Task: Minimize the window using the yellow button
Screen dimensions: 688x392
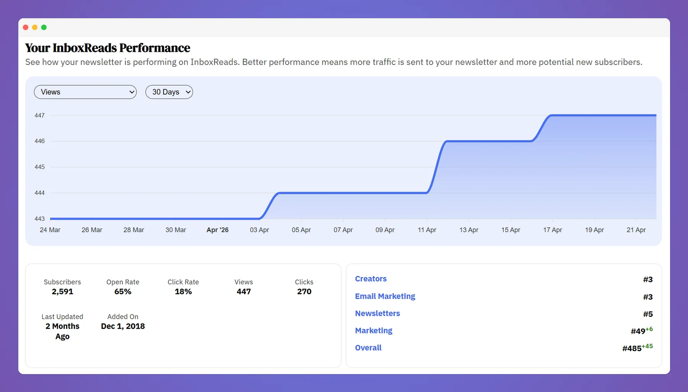Action: (35, 27)
